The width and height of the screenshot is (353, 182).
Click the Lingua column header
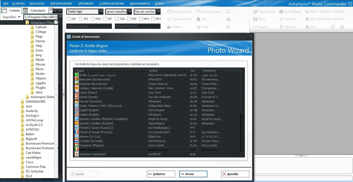(110, 71)
